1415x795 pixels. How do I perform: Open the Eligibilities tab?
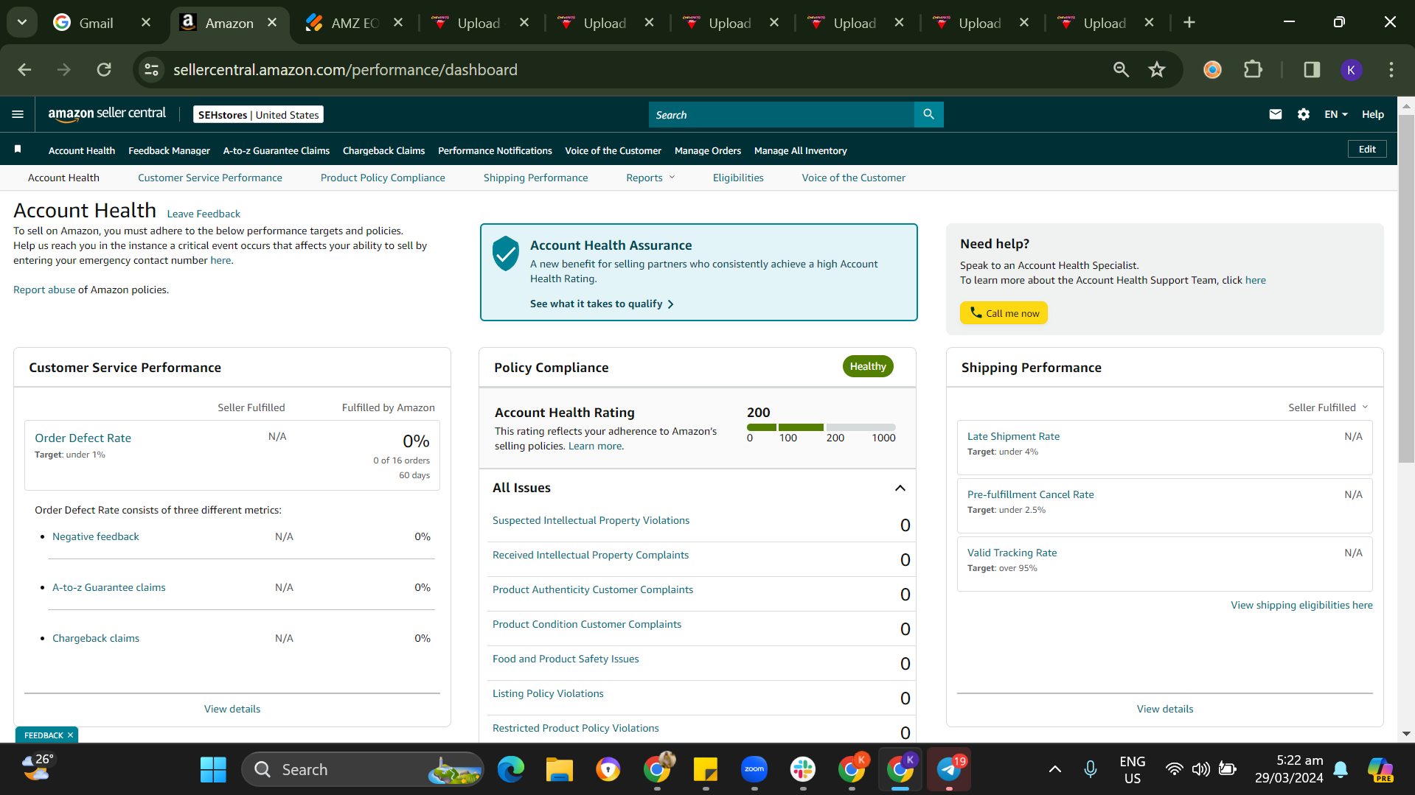[x=738, y=178]
